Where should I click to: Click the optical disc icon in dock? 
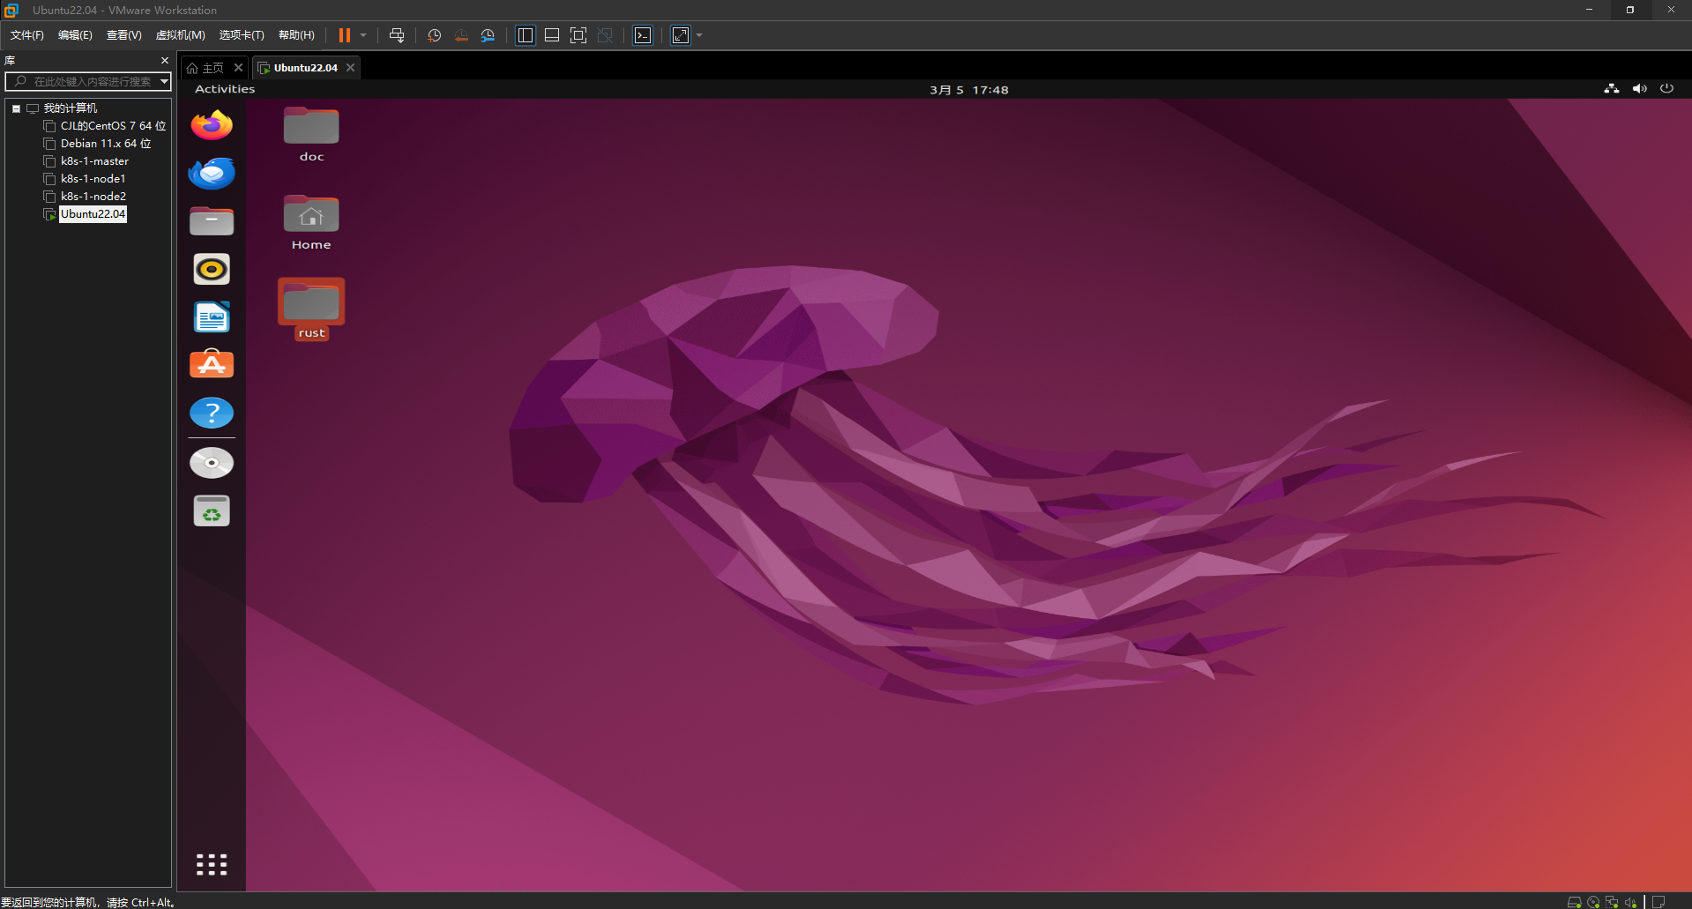[x=212, y=463]
